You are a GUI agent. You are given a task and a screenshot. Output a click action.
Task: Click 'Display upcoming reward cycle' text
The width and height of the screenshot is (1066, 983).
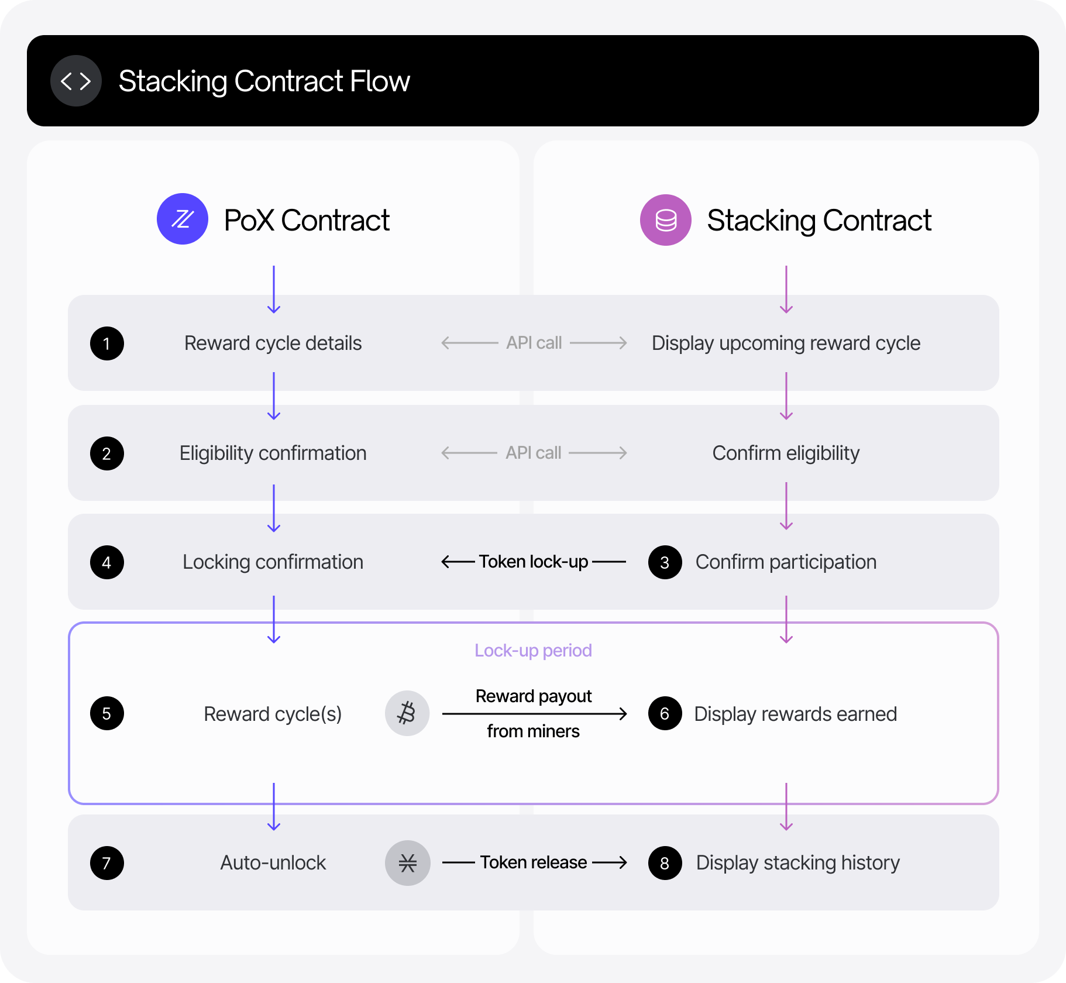786,343
